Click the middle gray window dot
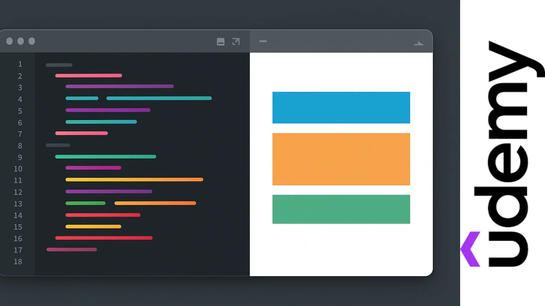 point(20,41)
